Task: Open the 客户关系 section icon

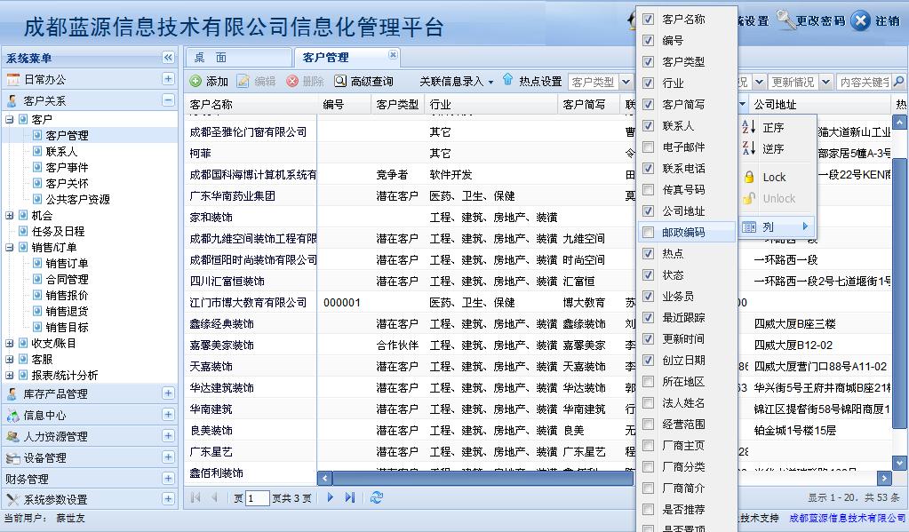Action: 12,101
